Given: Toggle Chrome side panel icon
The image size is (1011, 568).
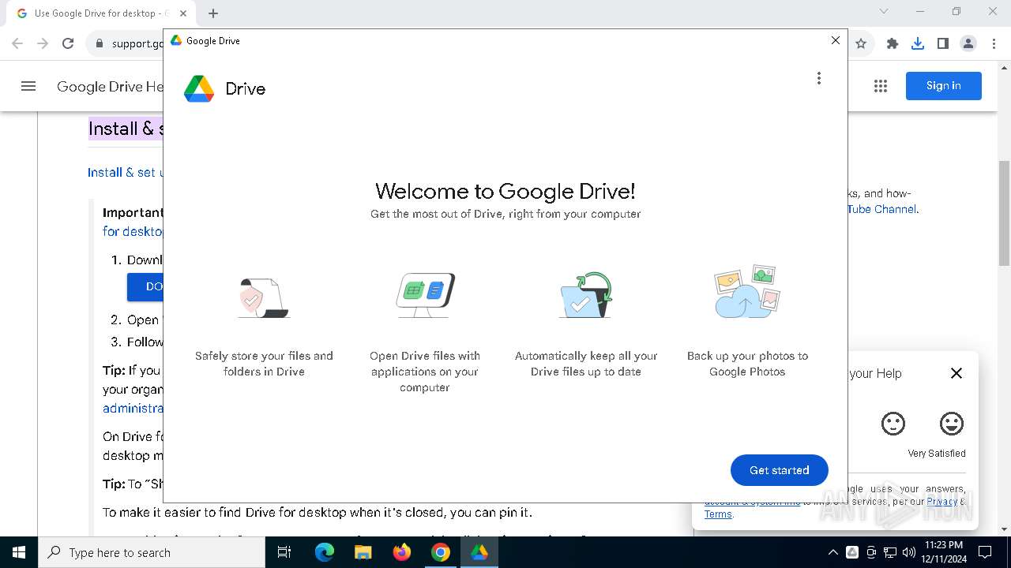Looking at the screenshot, I should pos(942,43).
